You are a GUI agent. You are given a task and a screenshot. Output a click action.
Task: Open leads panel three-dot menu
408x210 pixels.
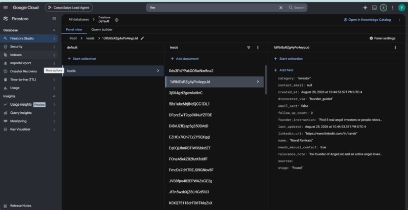click(x=258, y=48)
